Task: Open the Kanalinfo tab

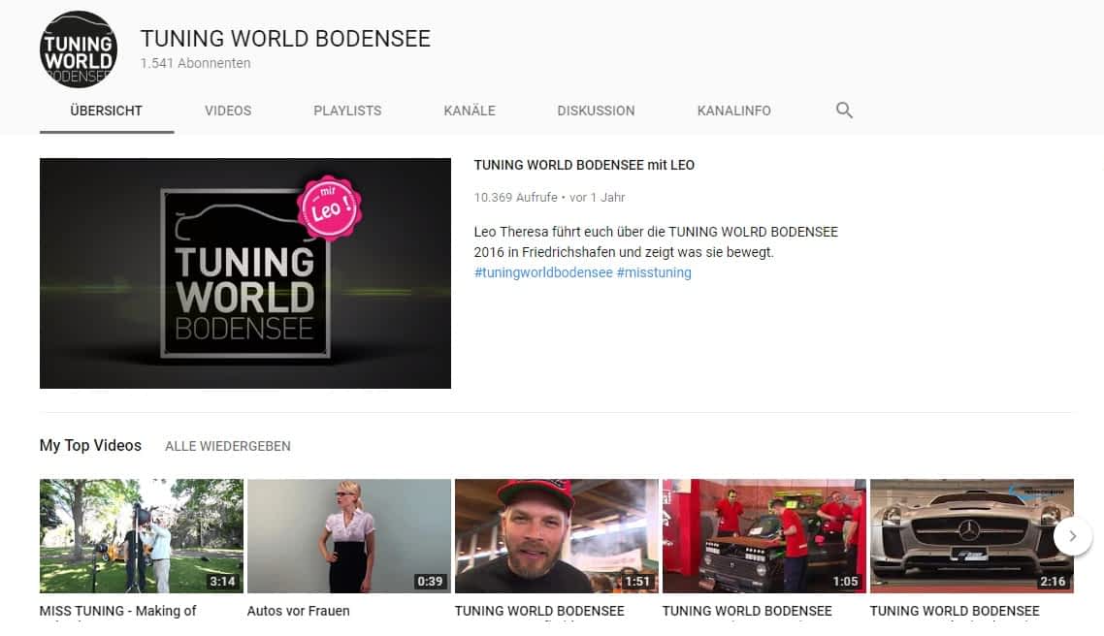Action: 734,111
